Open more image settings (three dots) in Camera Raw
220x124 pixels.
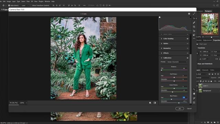(194, 38)
